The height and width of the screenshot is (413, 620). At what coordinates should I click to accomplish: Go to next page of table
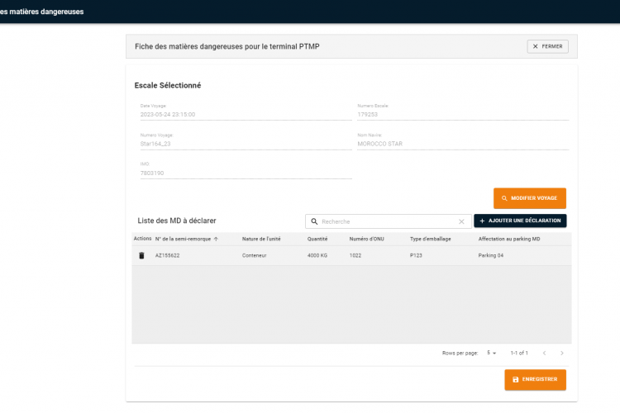(561, 353)
